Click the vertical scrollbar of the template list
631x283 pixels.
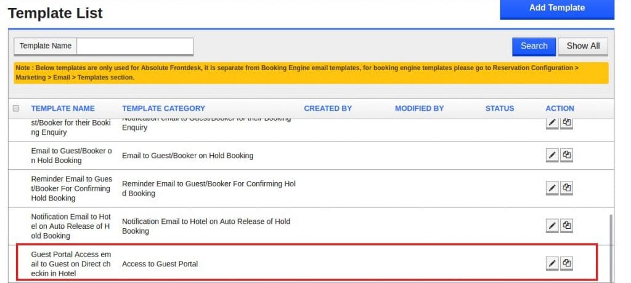coord(611,248)
